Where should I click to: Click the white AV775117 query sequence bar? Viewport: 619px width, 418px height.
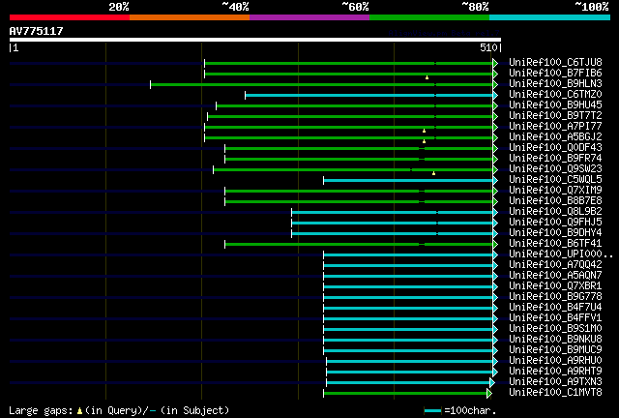click(x=255, y=40)
